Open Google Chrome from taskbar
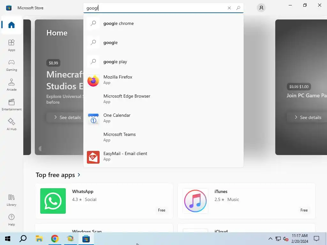This screenshot has width=327, height=245. 55,239
